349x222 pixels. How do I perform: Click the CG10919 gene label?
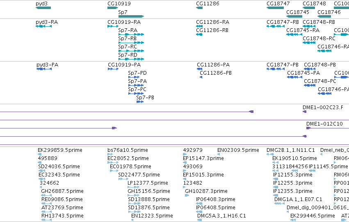pos(119,4)
